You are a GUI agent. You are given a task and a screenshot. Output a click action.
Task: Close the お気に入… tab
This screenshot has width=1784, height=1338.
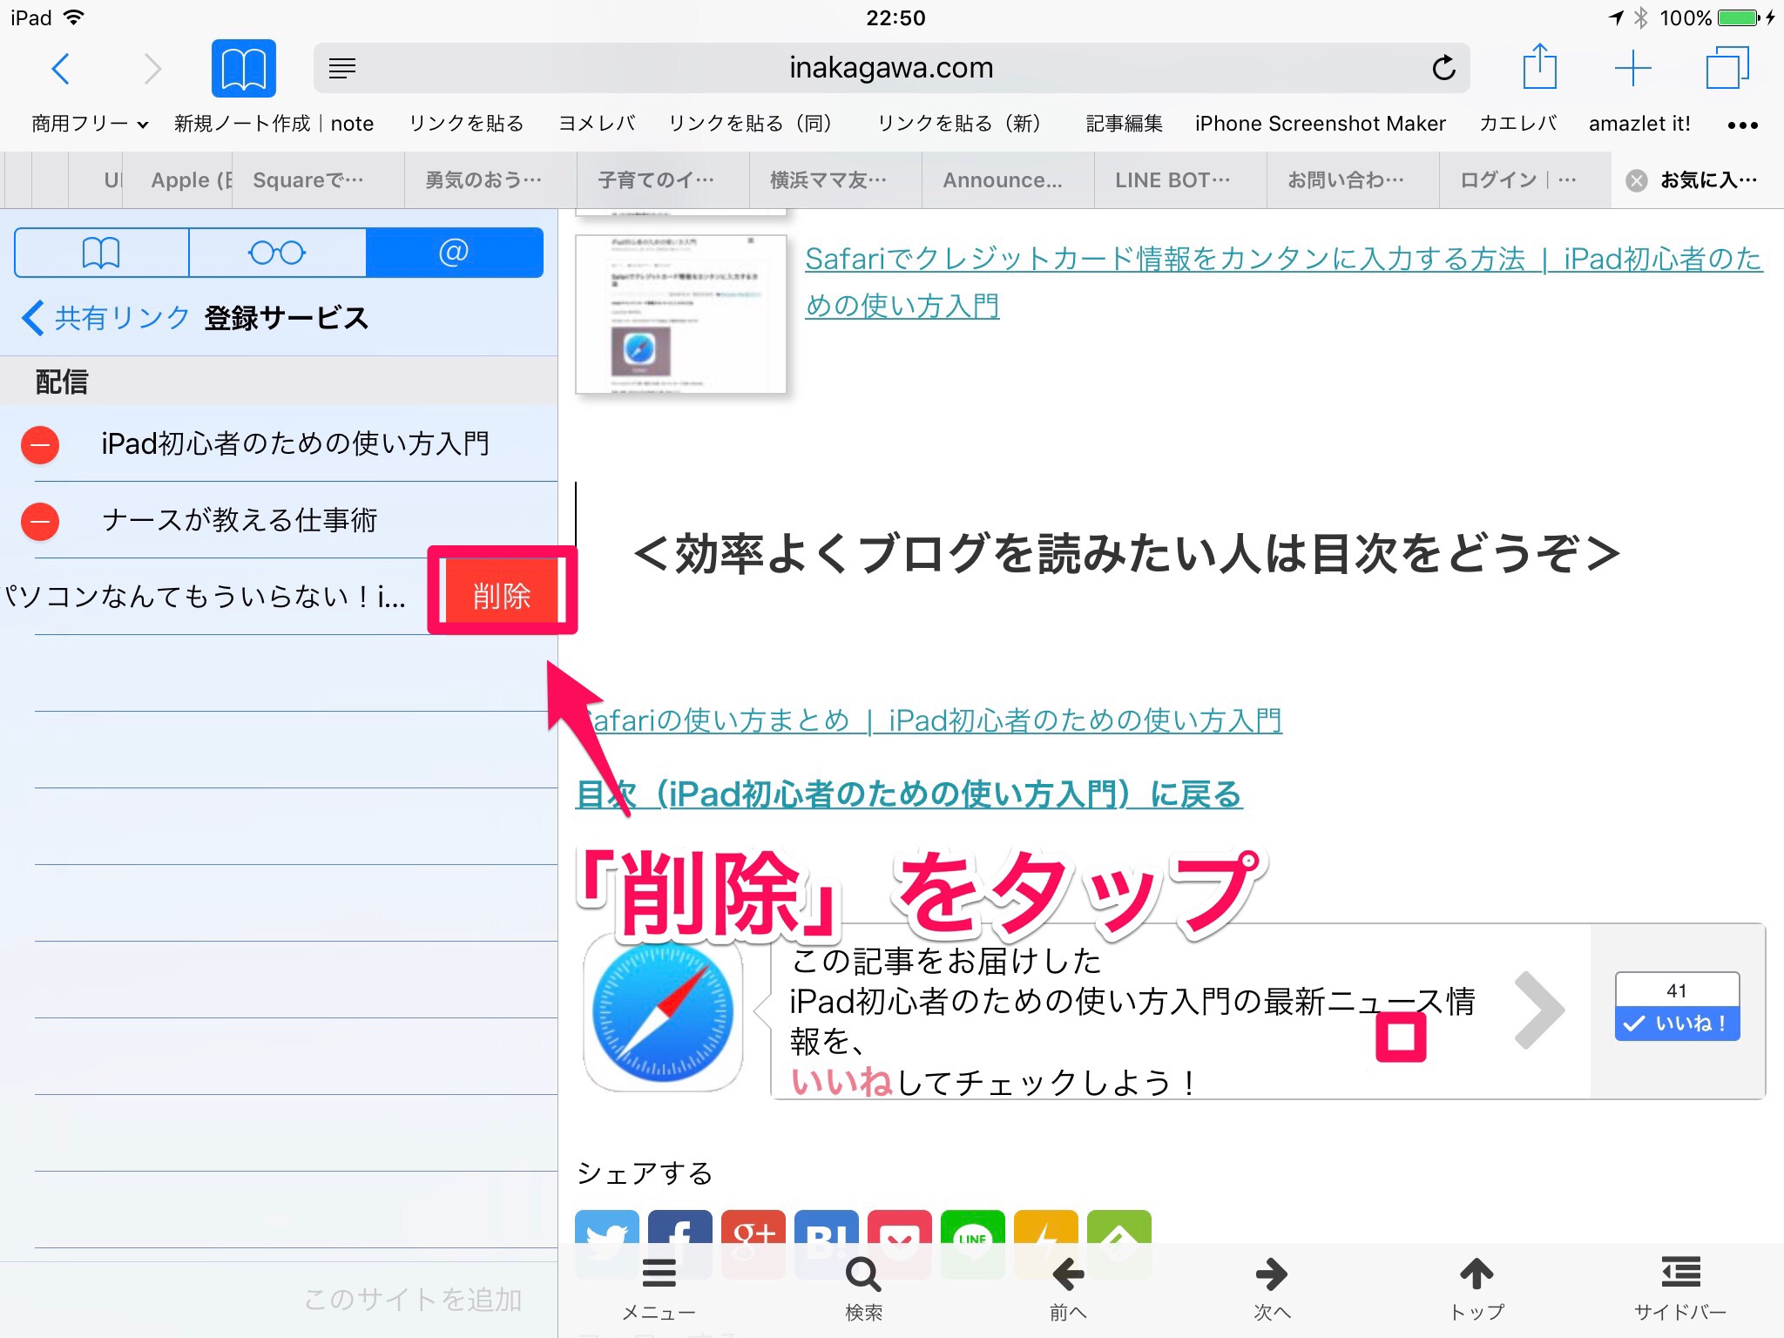pos(1637,180)
